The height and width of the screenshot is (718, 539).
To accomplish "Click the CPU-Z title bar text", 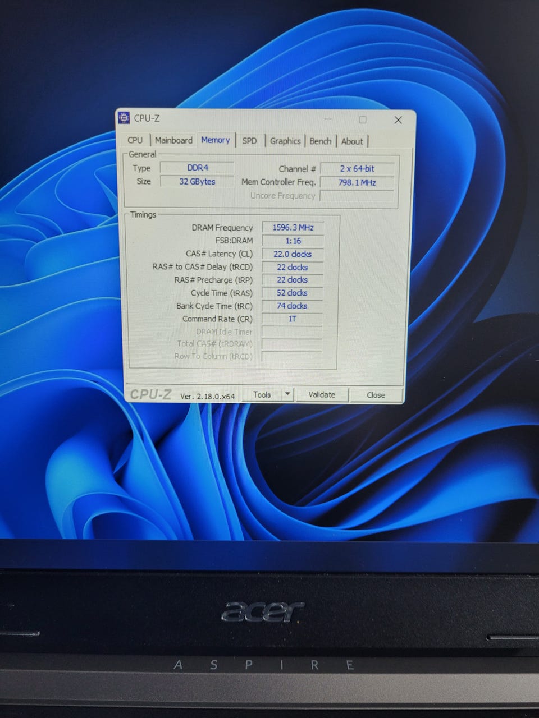I will 147,118.
